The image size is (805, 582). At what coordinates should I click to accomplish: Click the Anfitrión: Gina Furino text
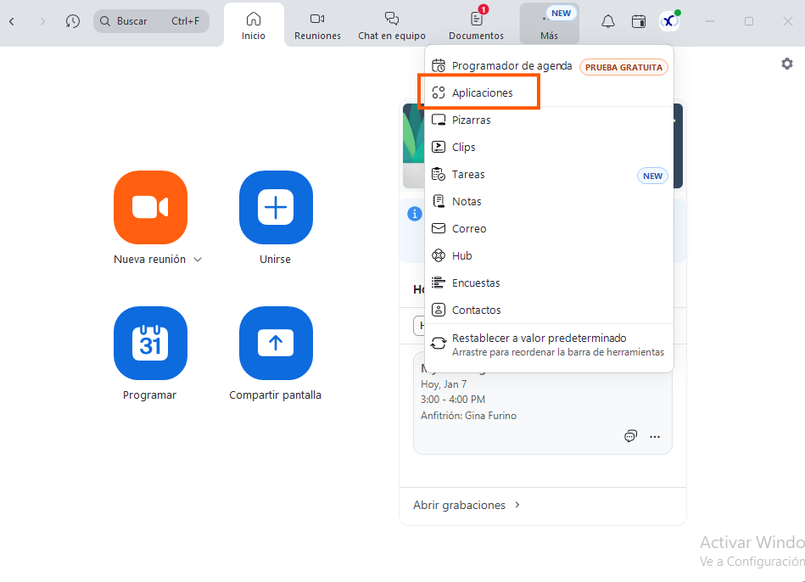click(469, 416)
